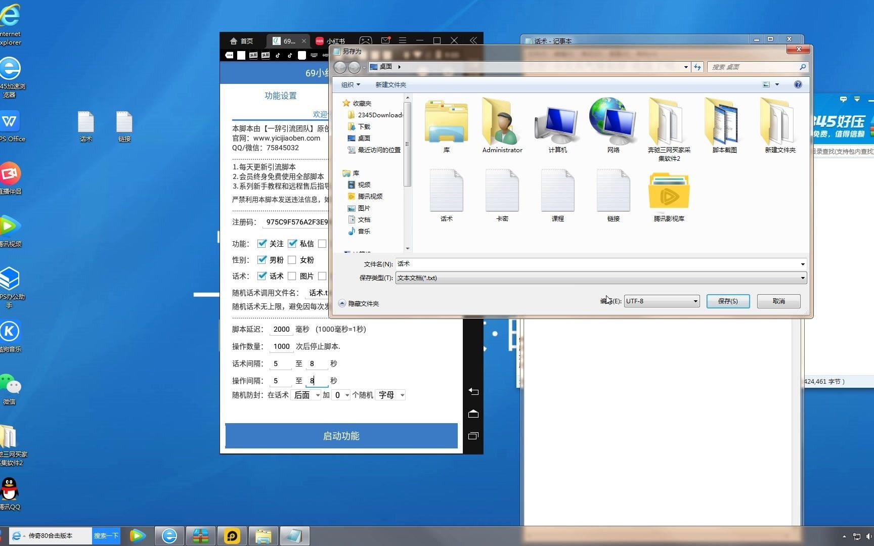Viewport: 874px width, 546px height.
Task: Click the 保存(S) button
Action: click(x=728, y=301)
